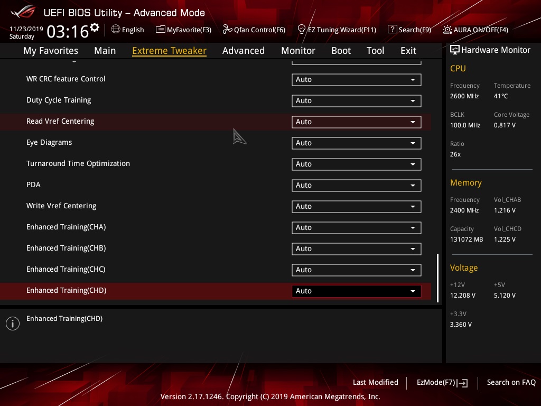Switch to Tool tab
The image size is (541, 406).
[x=376, y=51]
